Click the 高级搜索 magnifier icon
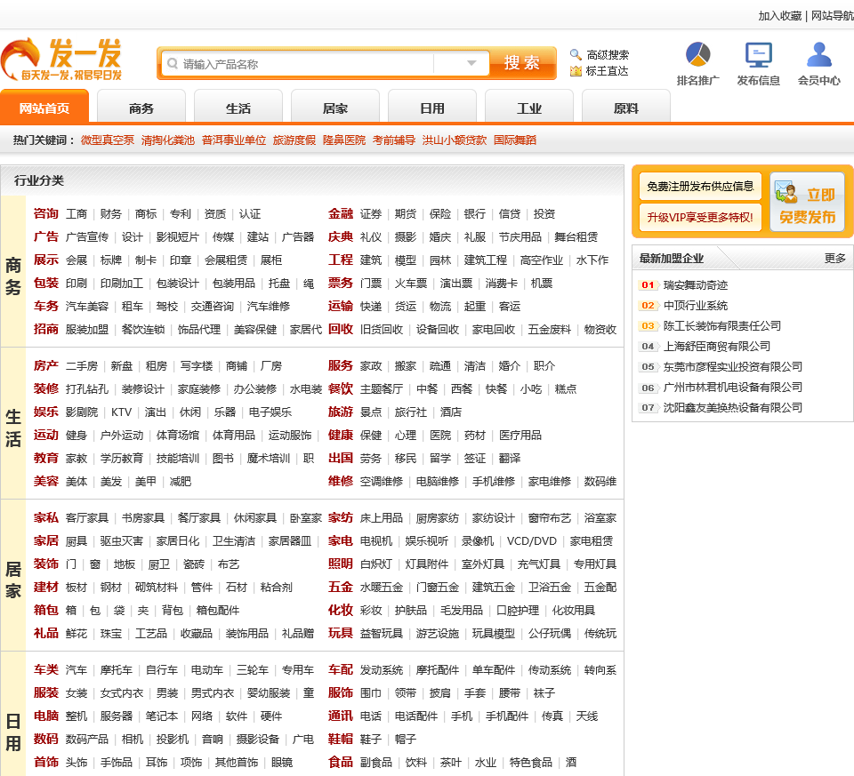Screen dimensions: 854x776 576,54
